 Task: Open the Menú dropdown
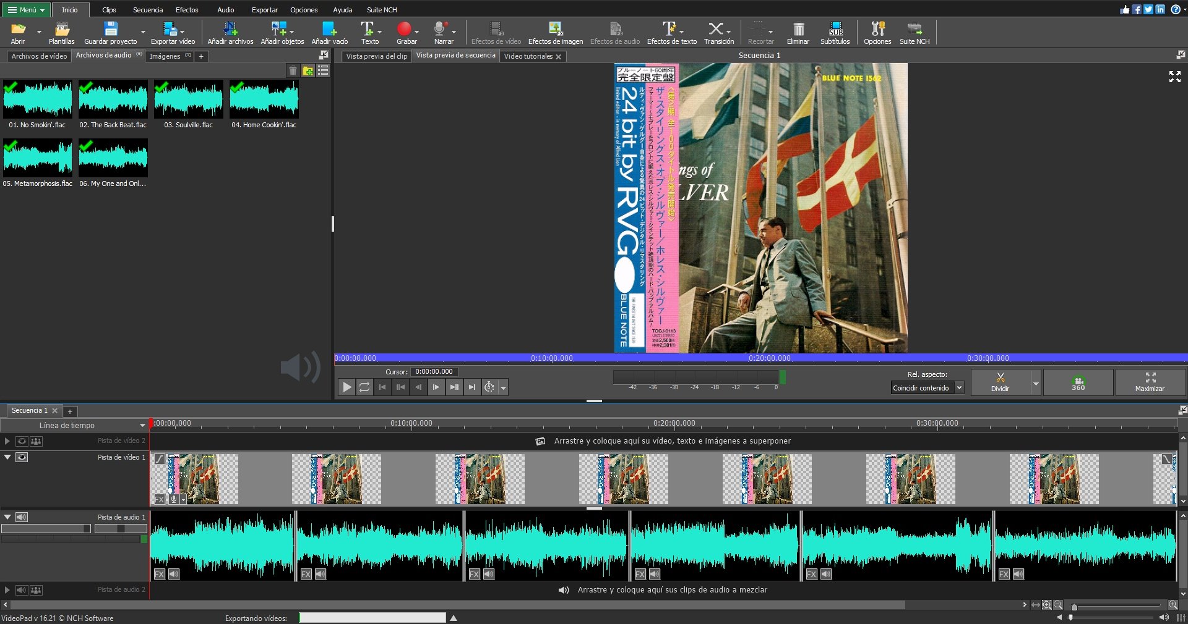pyautogui.click(x=26, y=10)
